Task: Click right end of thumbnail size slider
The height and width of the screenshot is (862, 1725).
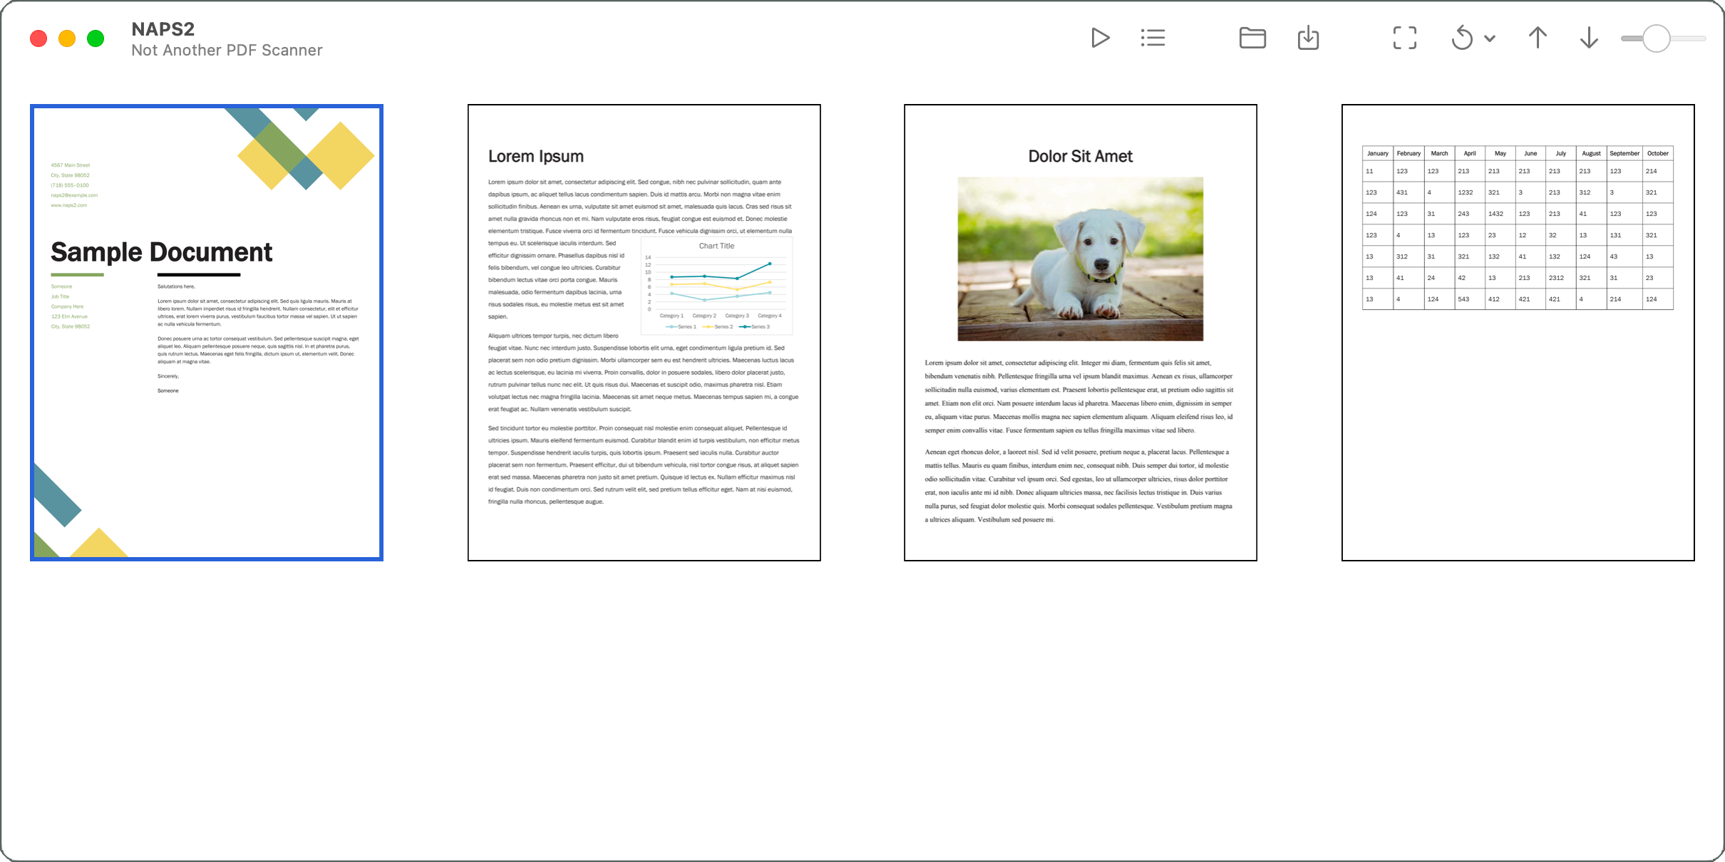Action: click(1702, 38)
